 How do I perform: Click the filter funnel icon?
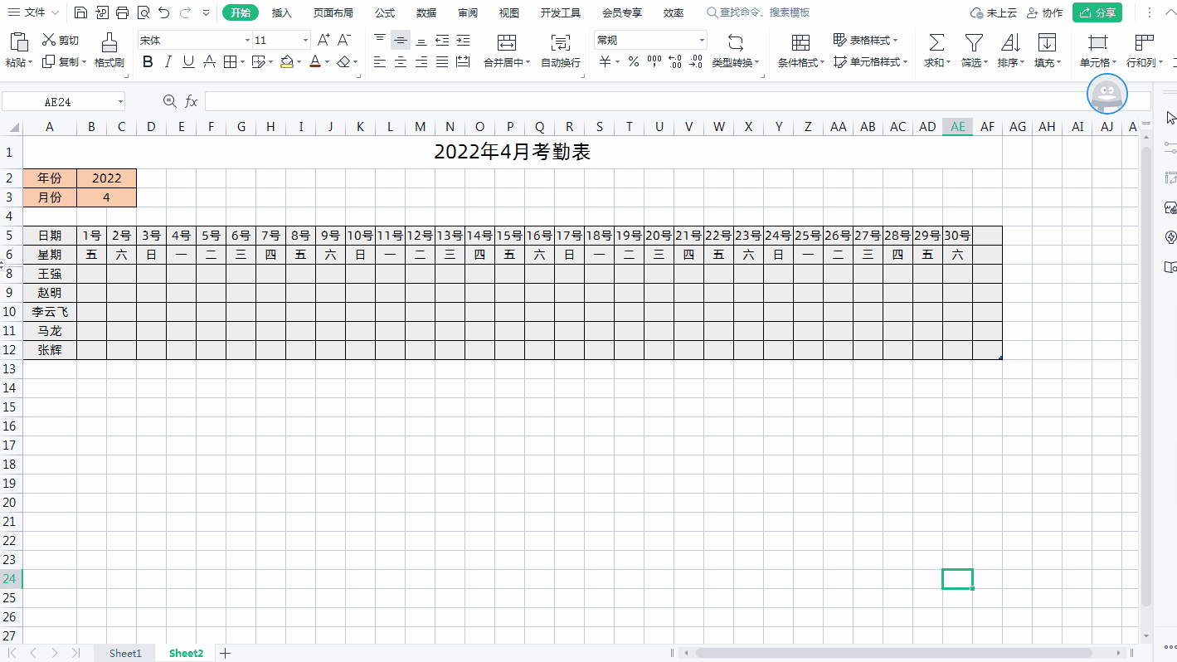tap(974, 42)
